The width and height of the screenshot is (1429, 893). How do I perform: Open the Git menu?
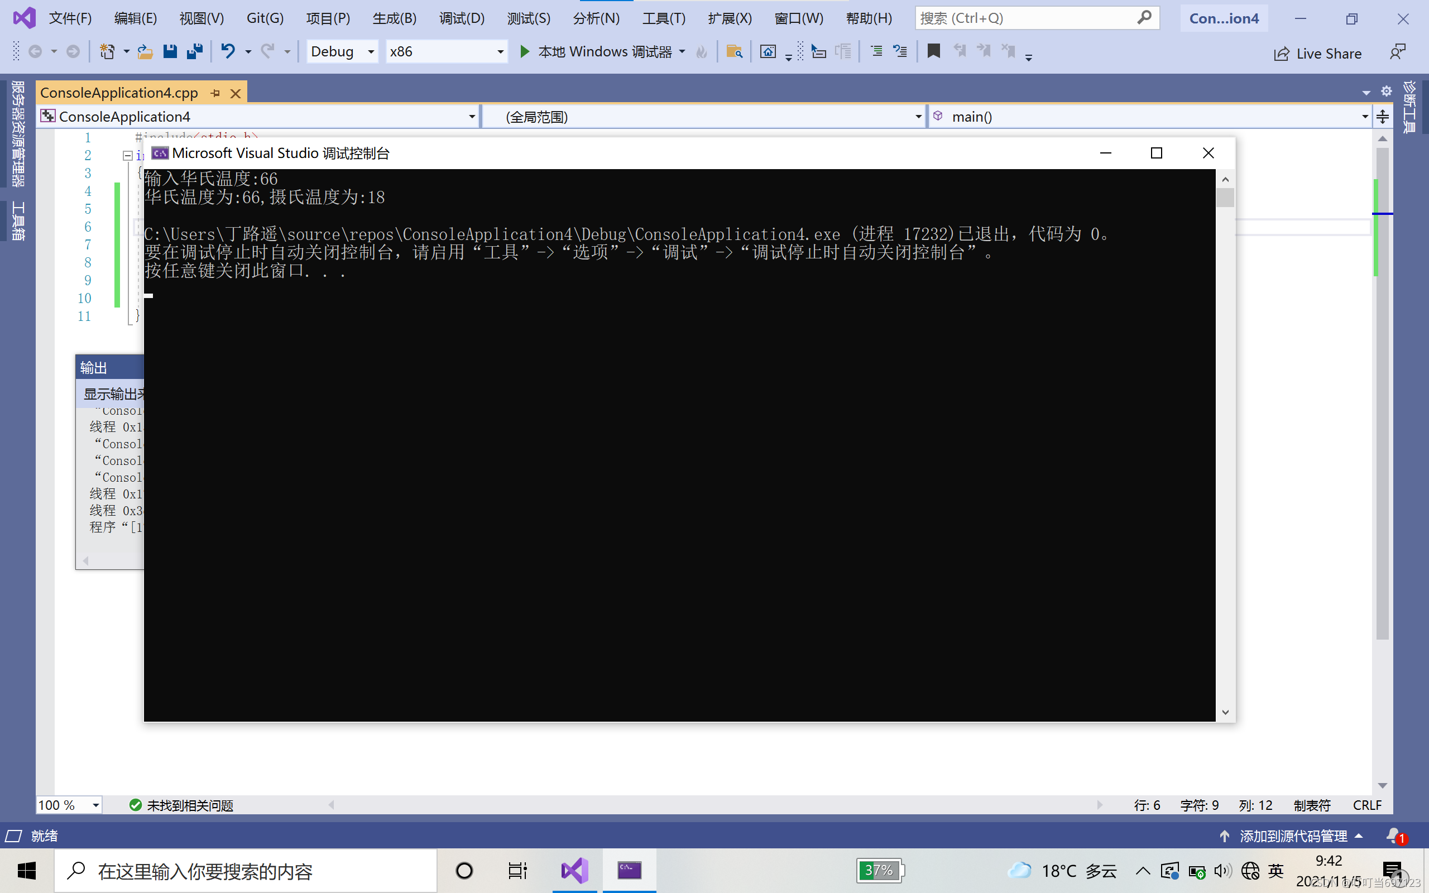265,18
